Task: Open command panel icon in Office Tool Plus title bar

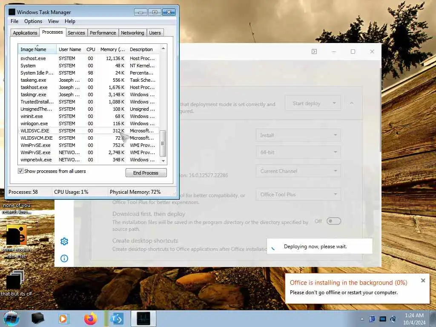Action: (x=314, y=52)
